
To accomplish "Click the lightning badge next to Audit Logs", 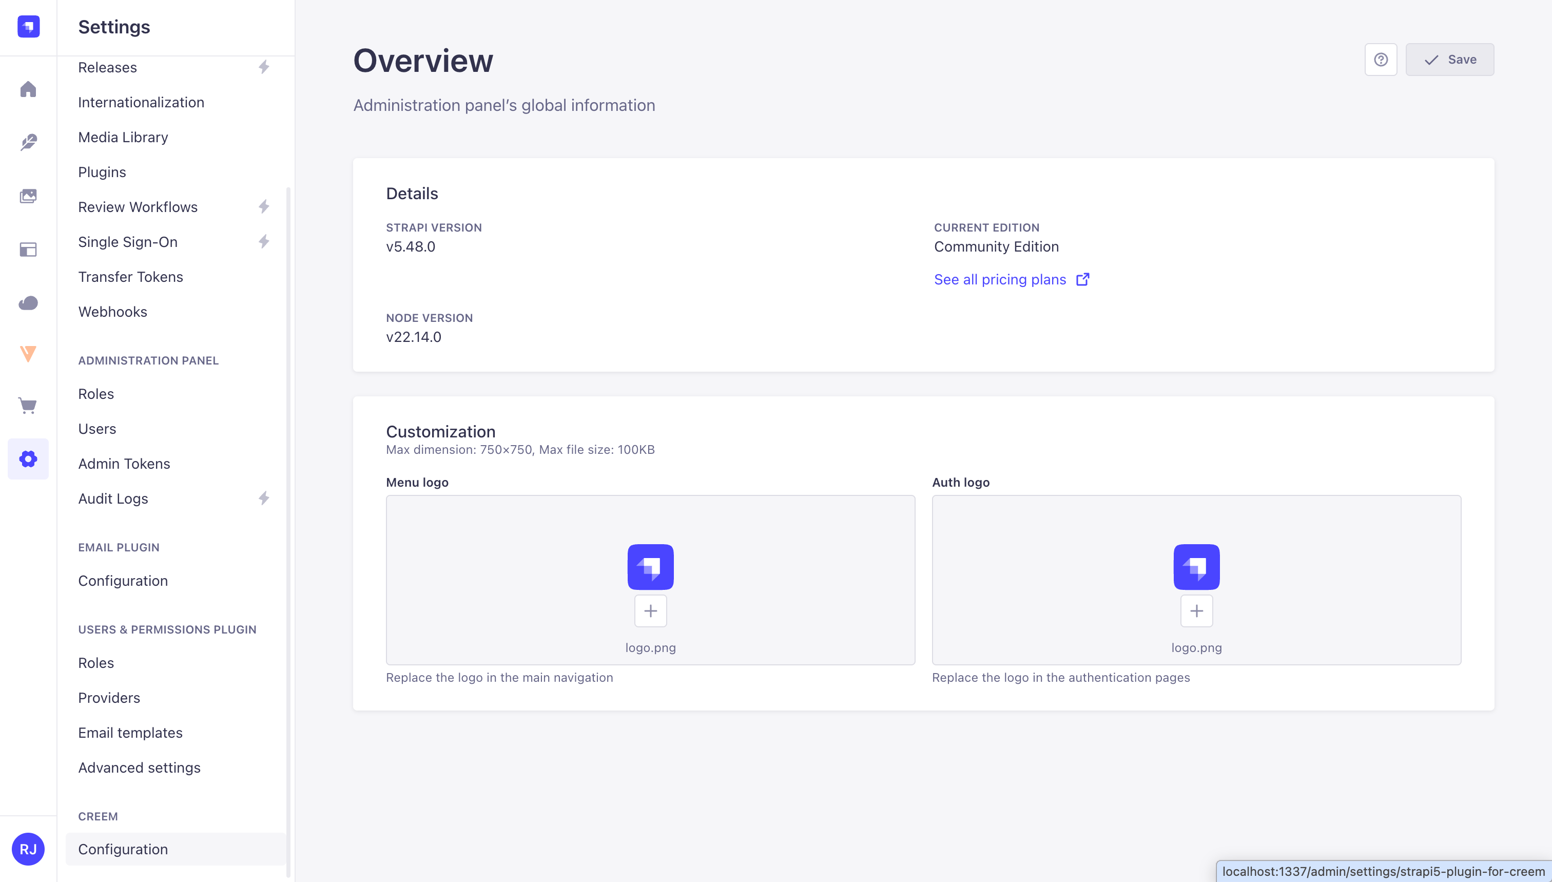I will point(264,498).
